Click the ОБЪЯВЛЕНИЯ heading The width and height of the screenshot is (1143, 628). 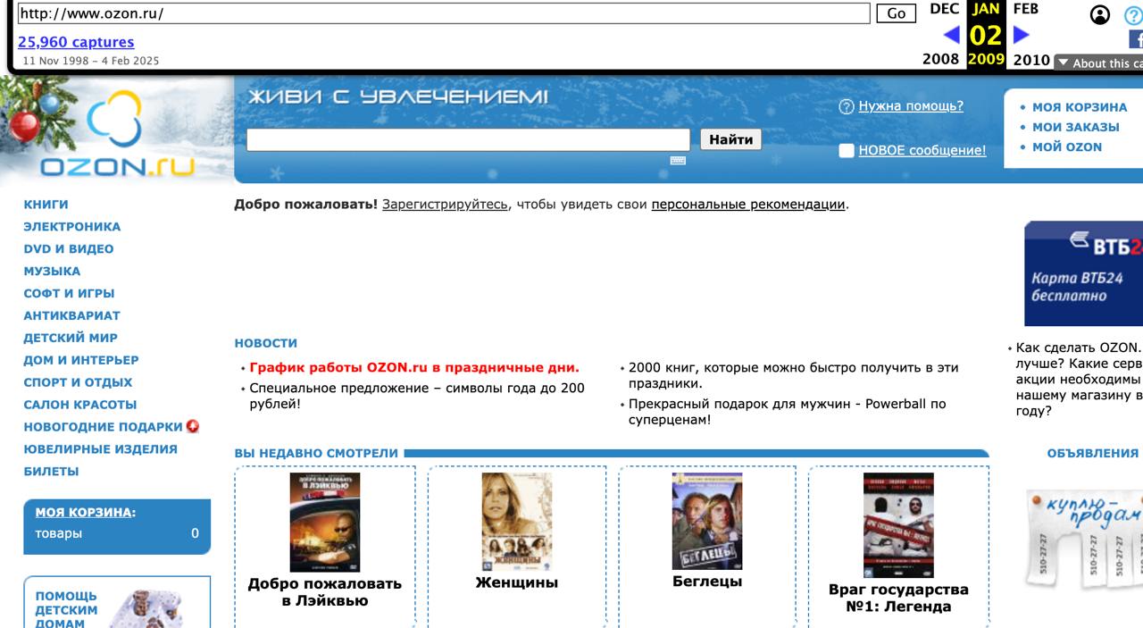point(1093,454)
